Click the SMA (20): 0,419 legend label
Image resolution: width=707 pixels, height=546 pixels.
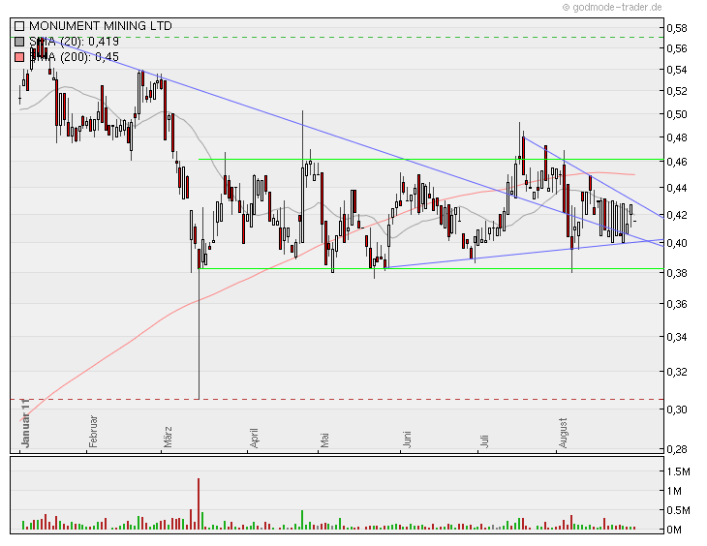click(x=74, y=42)
